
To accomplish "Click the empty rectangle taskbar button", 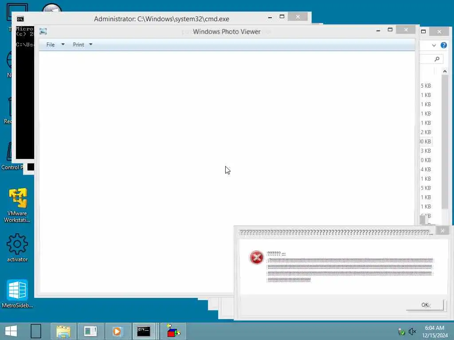I will coord(36,331).
